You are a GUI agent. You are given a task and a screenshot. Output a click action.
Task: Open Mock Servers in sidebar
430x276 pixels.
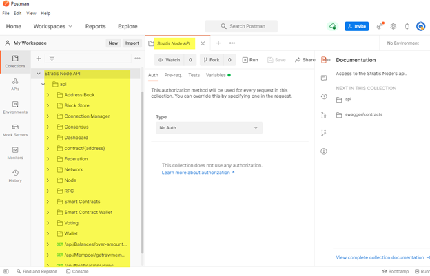pos(15,129)
